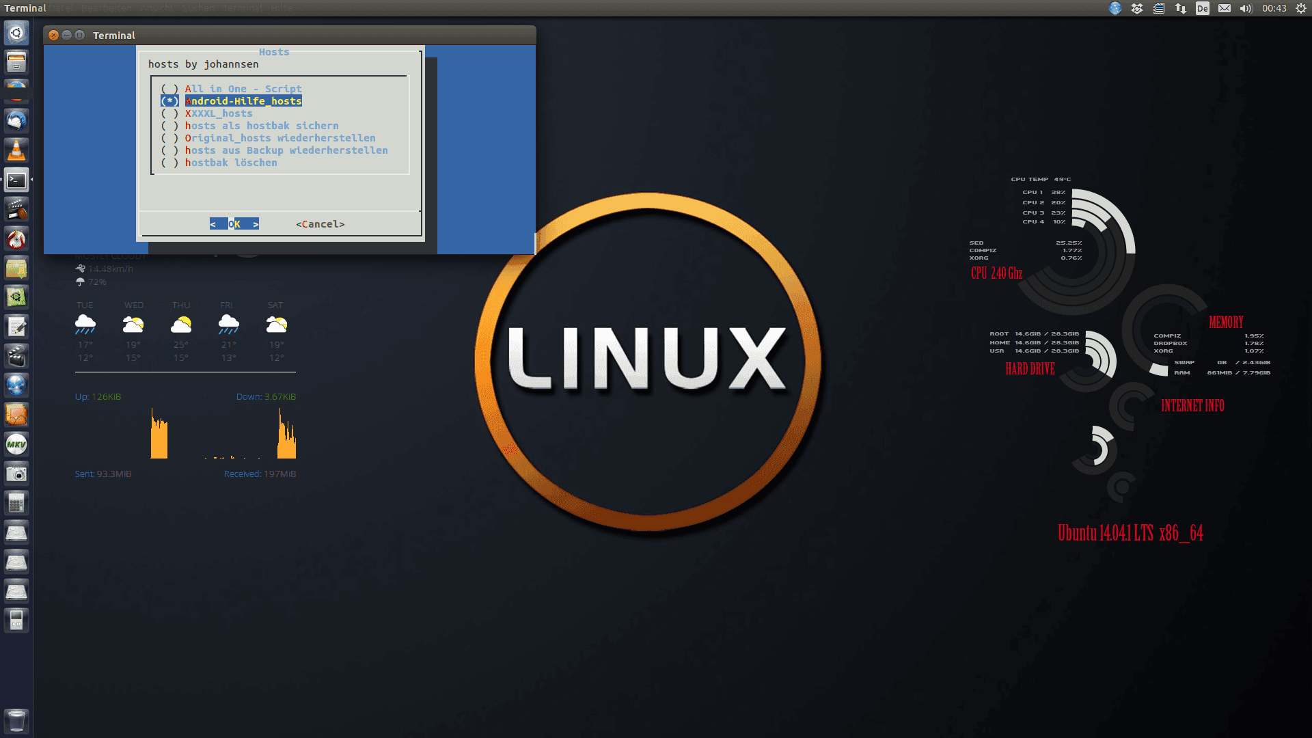Click the CPU 2.40 Ghz red label

pyautogui.click(x=996, y=273)
